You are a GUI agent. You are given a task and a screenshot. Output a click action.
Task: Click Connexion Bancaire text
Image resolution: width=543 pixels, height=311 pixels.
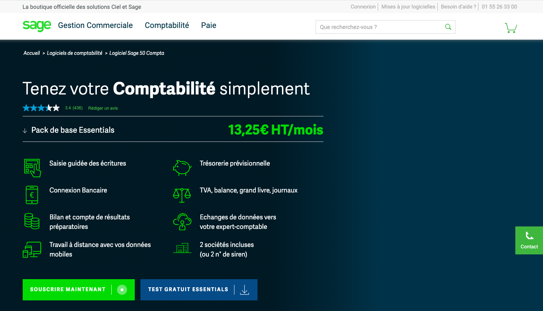point(78,190)
